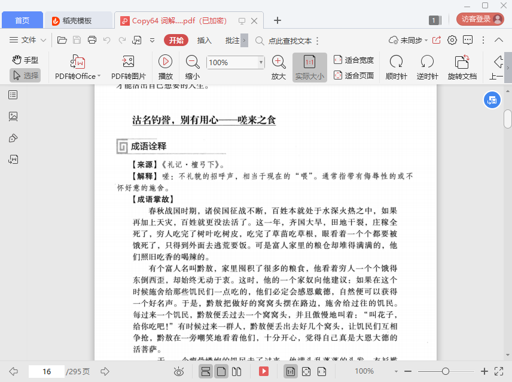Image resolution: width=512 pixels, height=382 pixels.
Task: Toggle two-page layout view
Action: click(x=236, y=372)
